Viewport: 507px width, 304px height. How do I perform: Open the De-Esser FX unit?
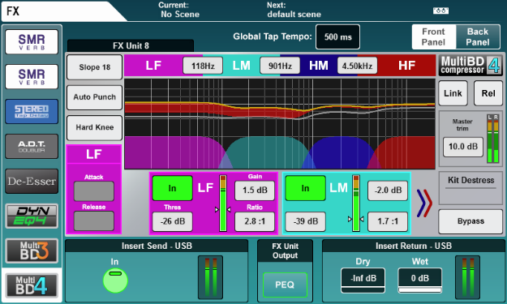(x=32, y=182)
